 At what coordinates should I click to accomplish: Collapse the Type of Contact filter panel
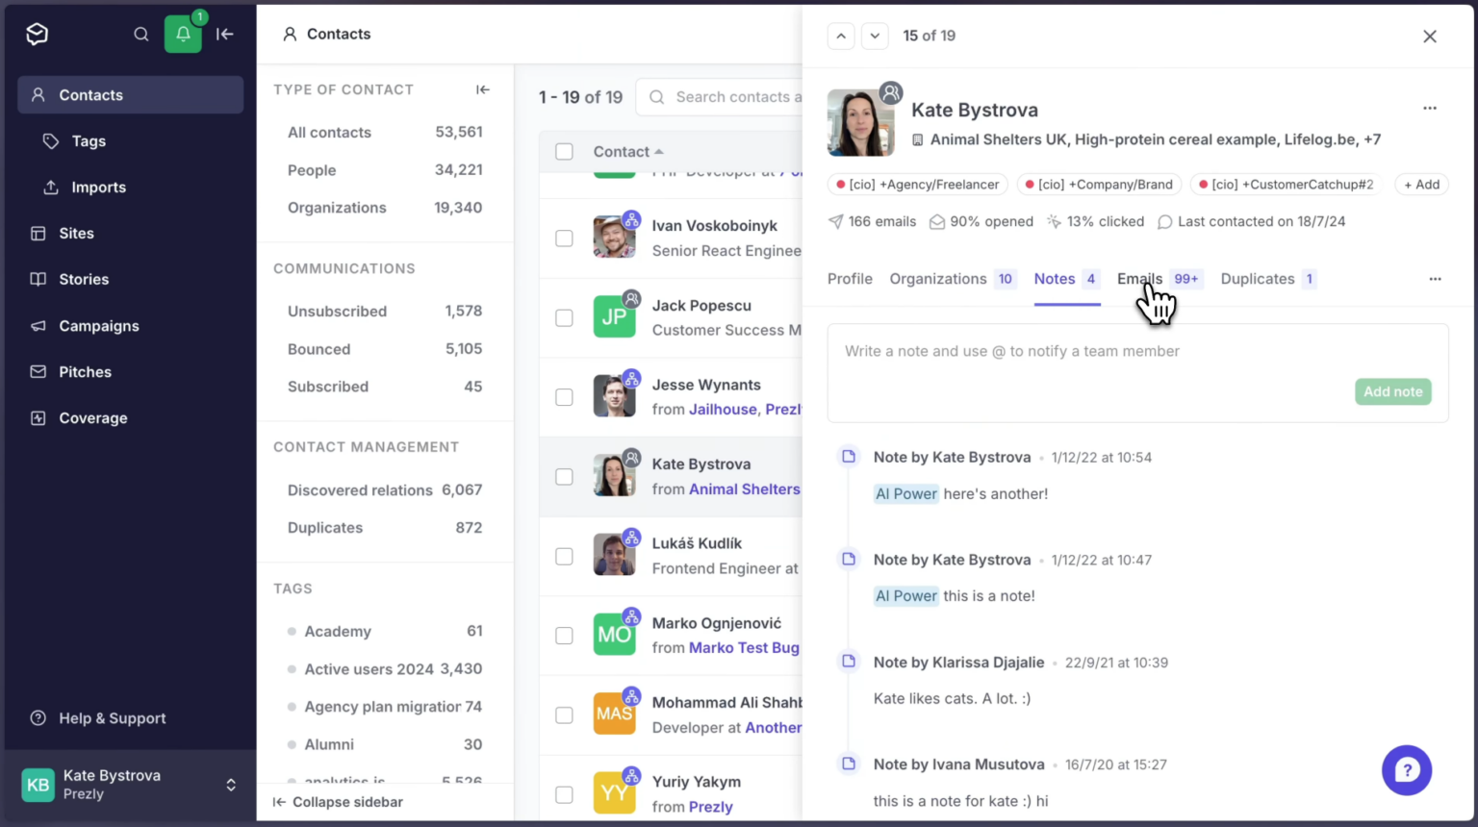pyautogui.click(x=483, y=89)
